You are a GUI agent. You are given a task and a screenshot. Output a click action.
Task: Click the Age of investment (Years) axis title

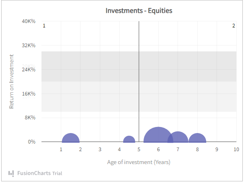click(x=139, y=162)
